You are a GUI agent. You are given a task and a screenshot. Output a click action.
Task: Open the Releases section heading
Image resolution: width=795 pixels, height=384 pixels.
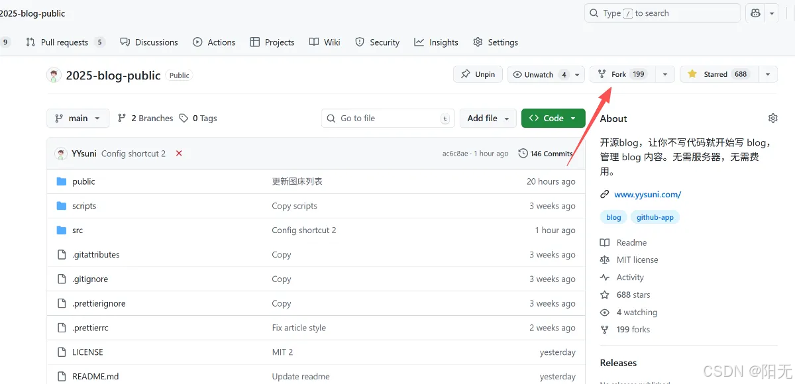618,363
